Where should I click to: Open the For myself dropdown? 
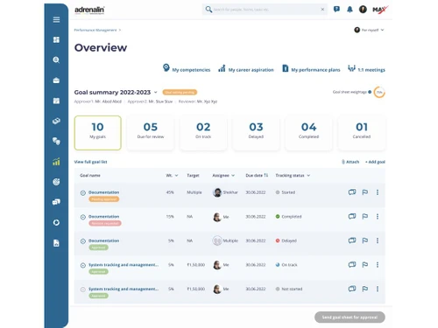pyautogui.click(x=370, y=30)
